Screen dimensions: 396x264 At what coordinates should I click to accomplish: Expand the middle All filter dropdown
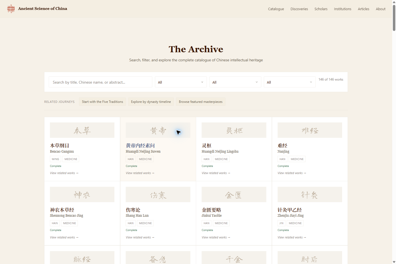(235, 82)
